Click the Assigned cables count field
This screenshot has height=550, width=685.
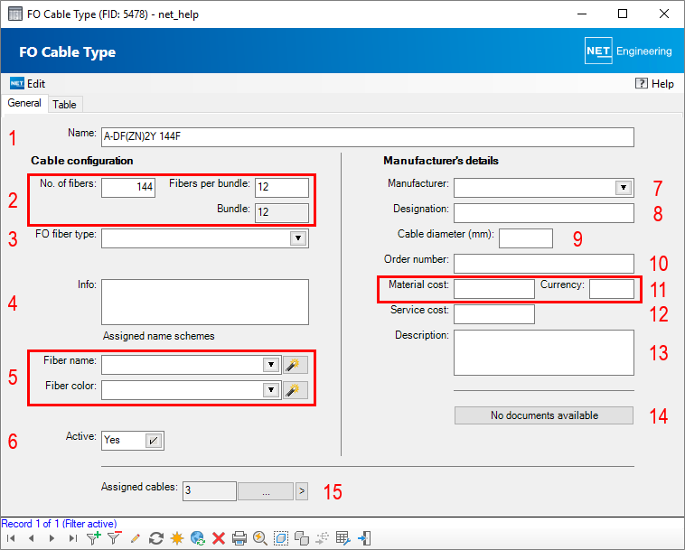click(210, 491)
